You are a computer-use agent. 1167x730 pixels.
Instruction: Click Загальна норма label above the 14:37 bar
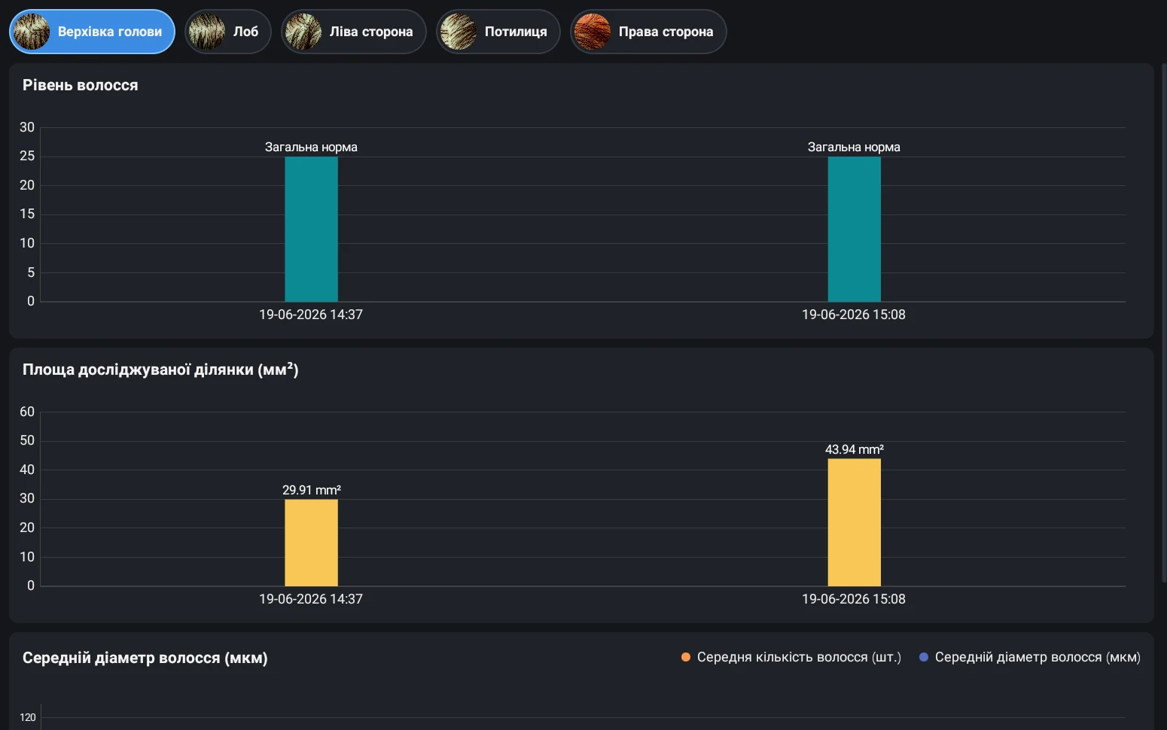[x=311, y=147]
